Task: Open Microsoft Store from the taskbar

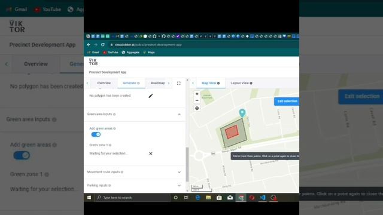Action: [219, 198]
